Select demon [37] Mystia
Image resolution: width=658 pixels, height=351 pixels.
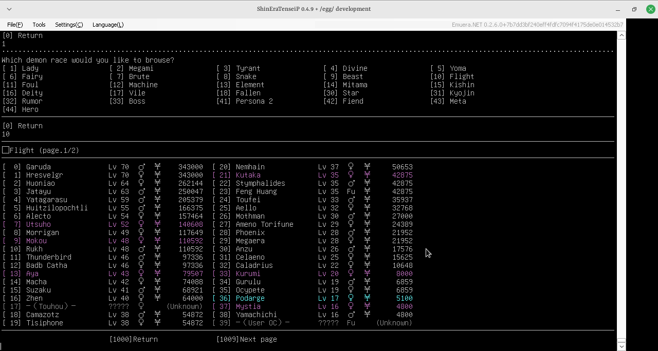313,306
